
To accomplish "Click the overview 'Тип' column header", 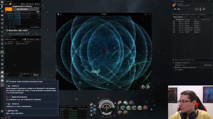I will pos(195,20).
